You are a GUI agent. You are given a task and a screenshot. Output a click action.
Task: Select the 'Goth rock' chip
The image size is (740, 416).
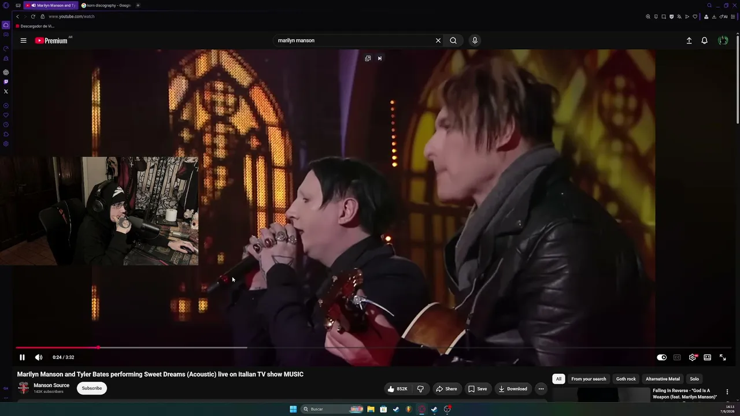click(x=626, y=379)
